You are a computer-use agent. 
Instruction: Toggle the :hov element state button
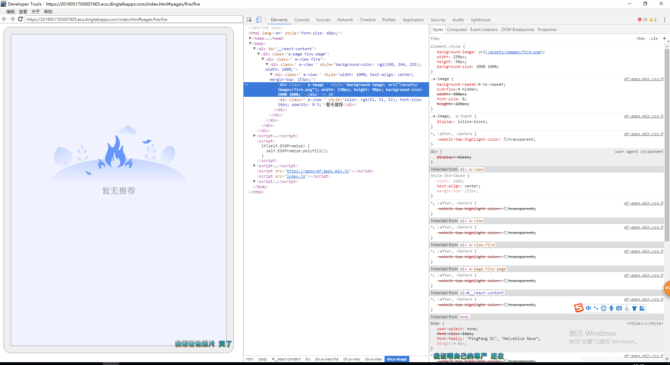pyautogui.click(x=640, y=39)
